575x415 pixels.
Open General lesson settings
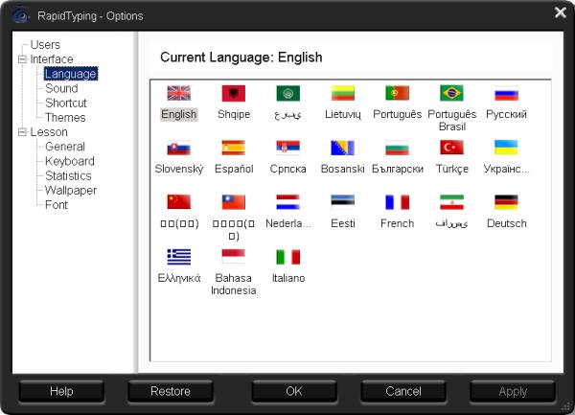(x=65, y=147)
